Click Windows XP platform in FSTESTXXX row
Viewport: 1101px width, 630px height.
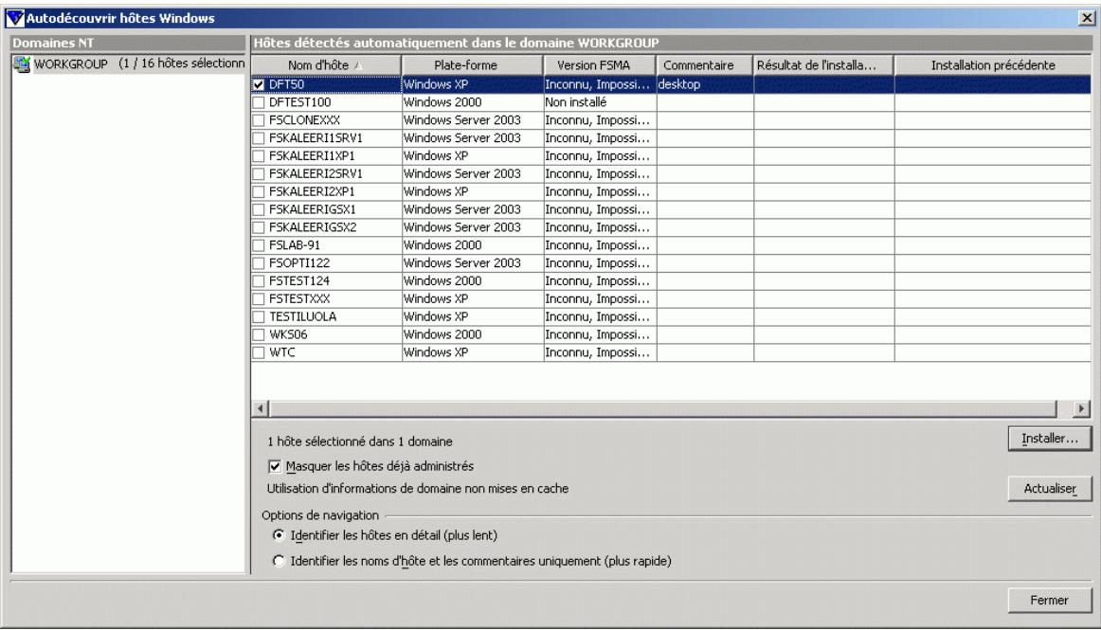[473, 298]
